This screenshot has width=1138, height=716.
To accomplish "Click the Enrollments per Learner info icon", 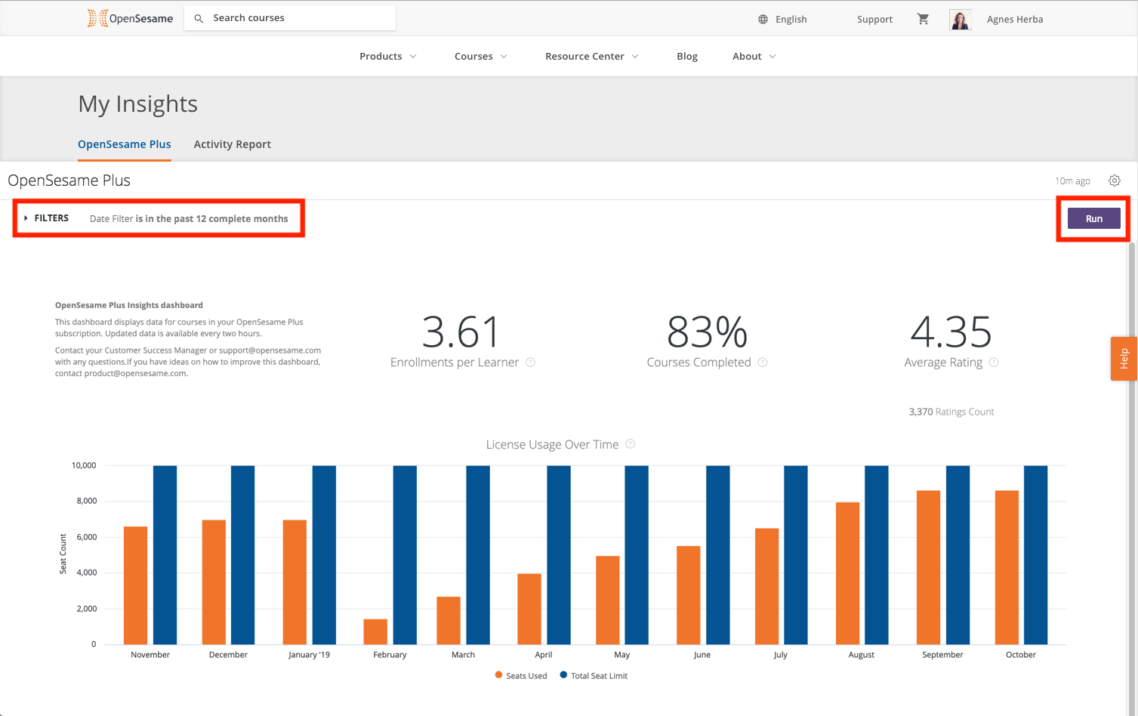I will pos(531,363).
